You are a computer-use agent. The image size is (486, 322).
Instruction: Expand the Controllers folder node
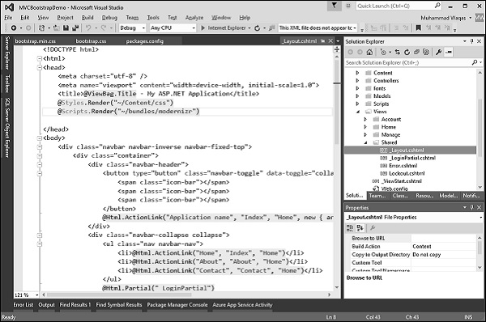(358, 81)
